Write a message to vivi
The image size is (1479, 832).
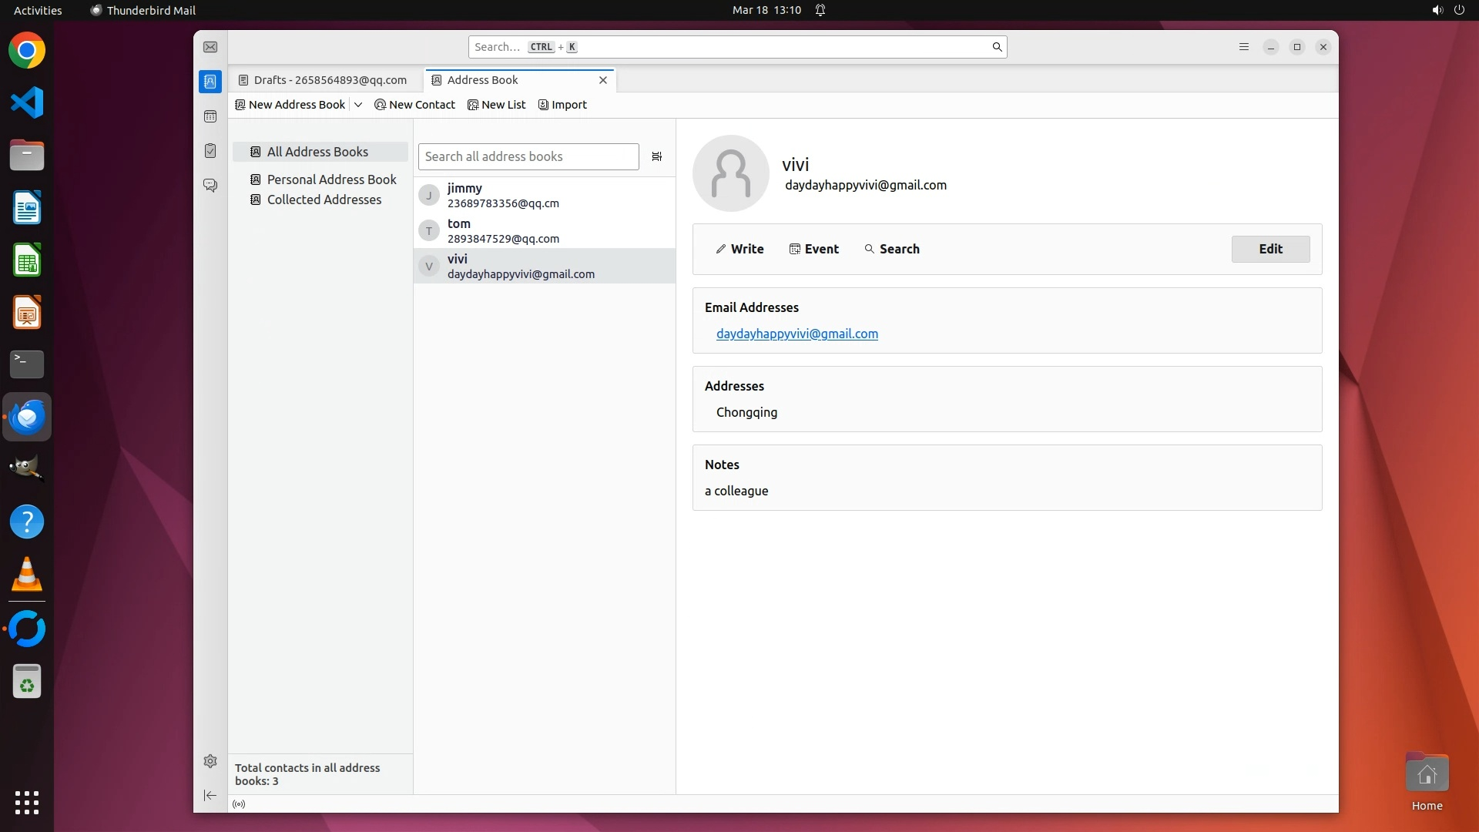[739, 249]
